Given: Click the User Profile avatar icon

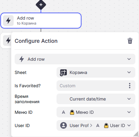Looking at the screenshot, I should pos(64,125).
